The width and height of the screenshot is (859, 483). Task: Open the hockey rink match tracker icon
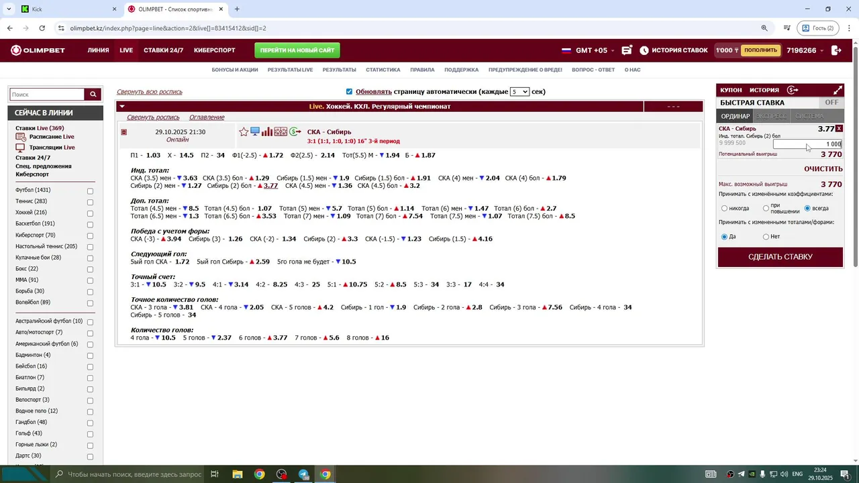pyautogui.click(x=281, y=131)
